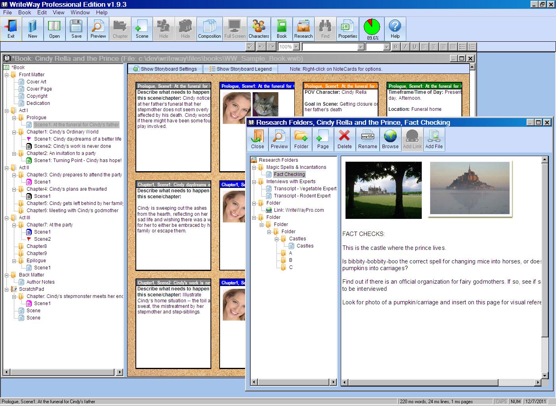
Task: Toggle italic text formatting
Action: pyautogui.click(x=405, y=46)
